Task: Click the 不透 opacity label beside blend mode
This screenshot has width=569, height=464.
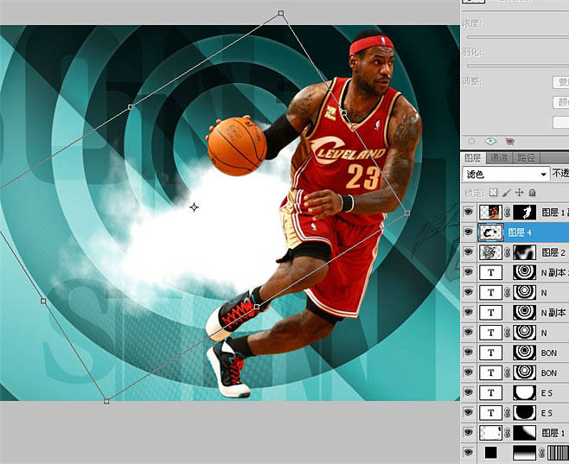Action: pyautogui.click(x=560, y=174)
